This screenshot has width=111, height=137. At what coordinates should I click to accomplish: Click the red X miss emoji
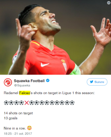point(27,103)
